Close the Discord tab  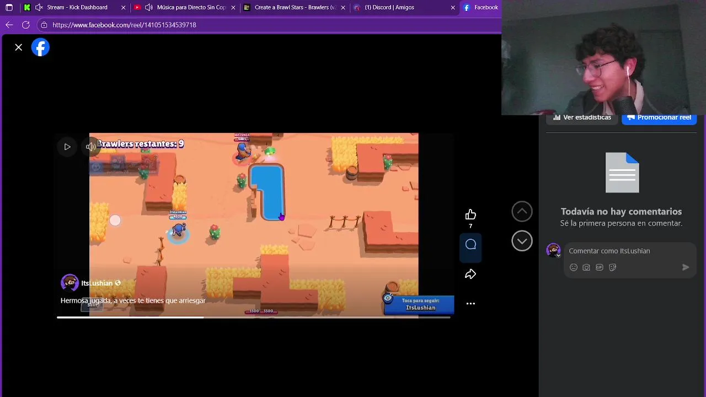453,8
